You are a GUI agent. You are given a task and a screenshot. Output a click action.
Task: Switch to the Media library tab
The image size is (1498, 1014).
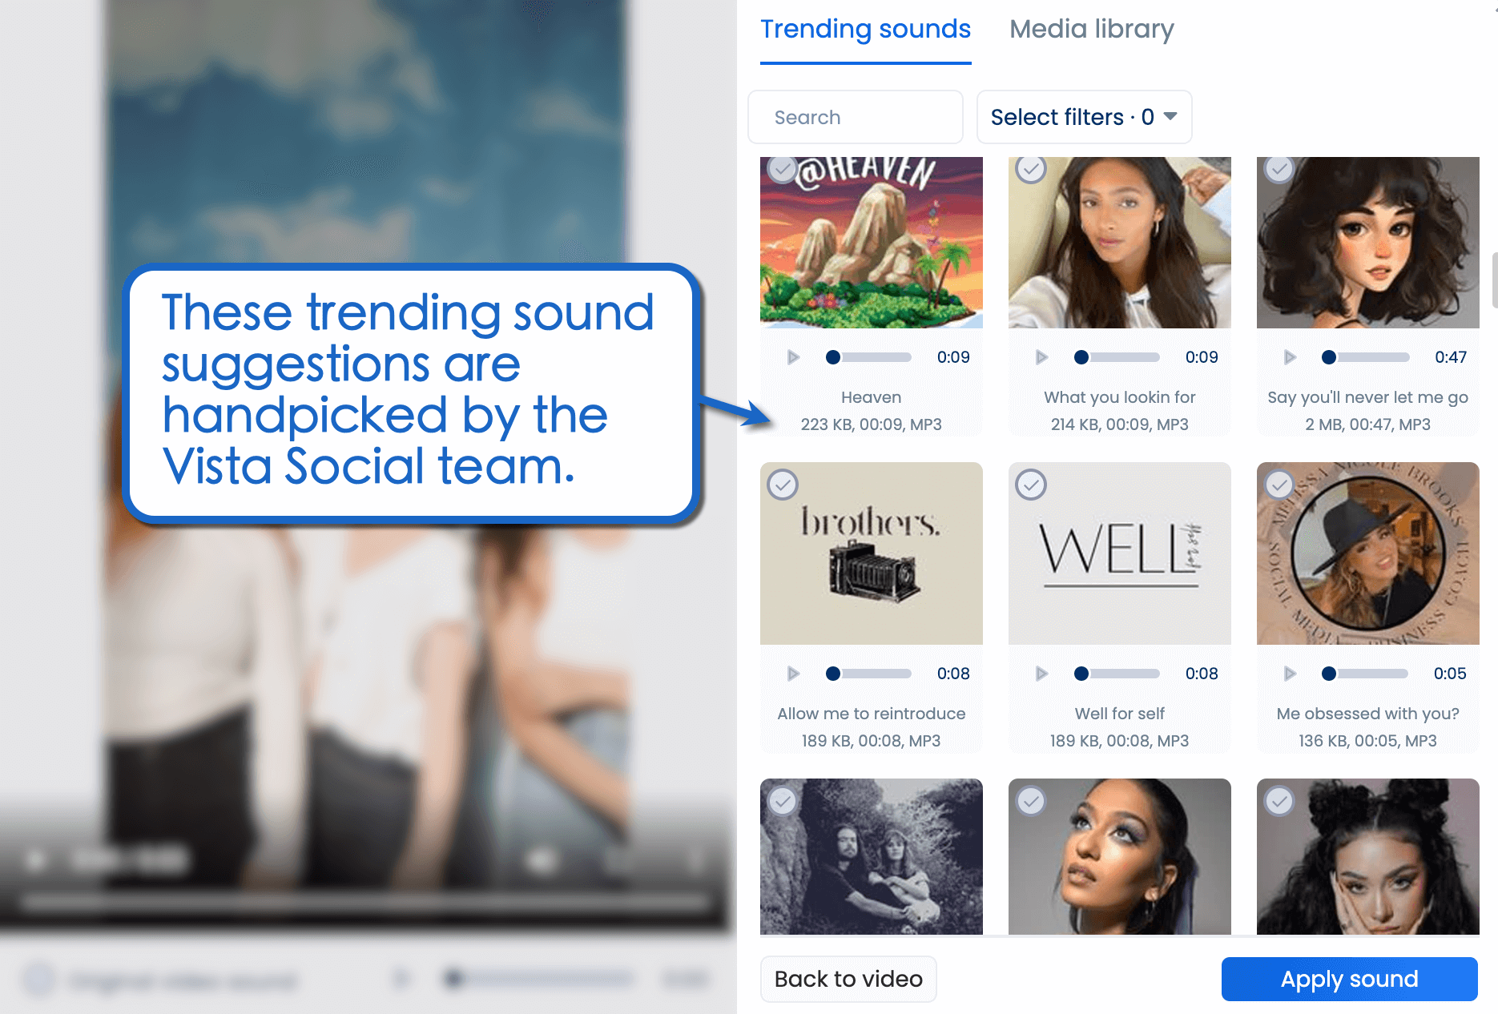pos(1091,29)
